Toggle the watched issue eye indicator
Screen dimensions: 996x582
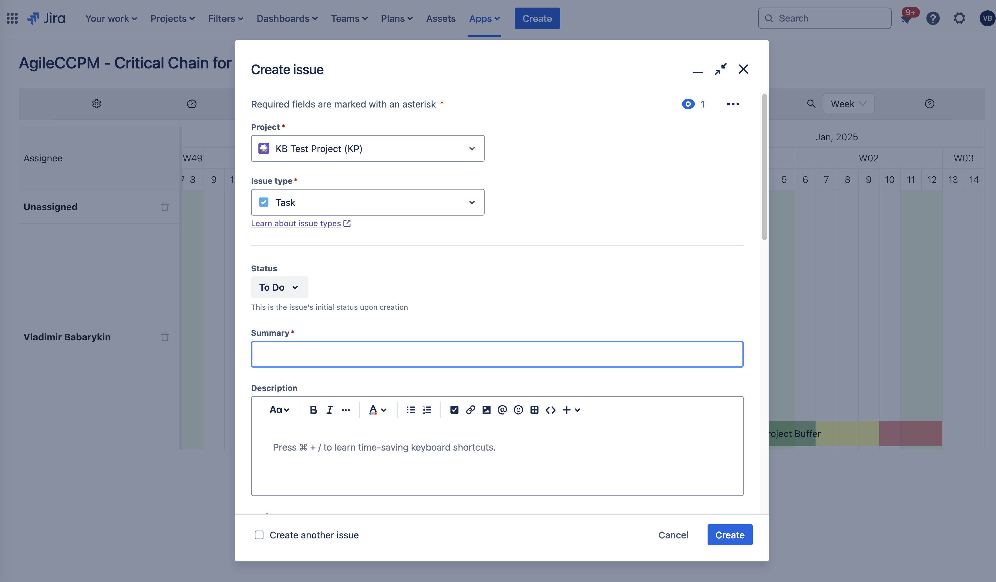tap(687, 103)
